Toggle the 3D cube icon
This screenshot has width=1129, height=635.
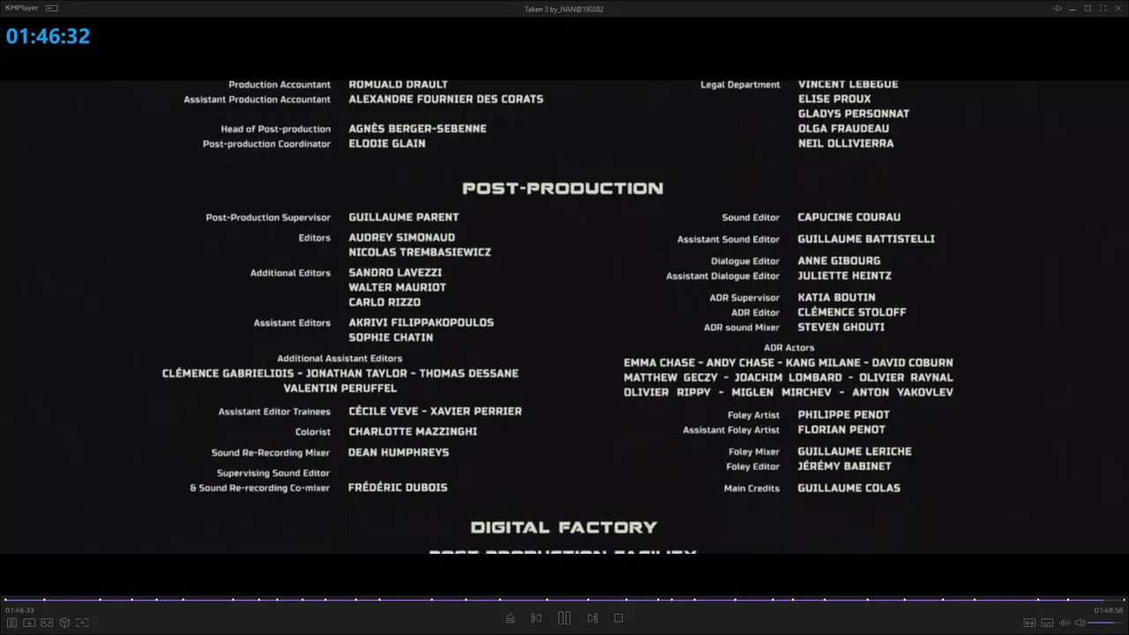[64, 623]
